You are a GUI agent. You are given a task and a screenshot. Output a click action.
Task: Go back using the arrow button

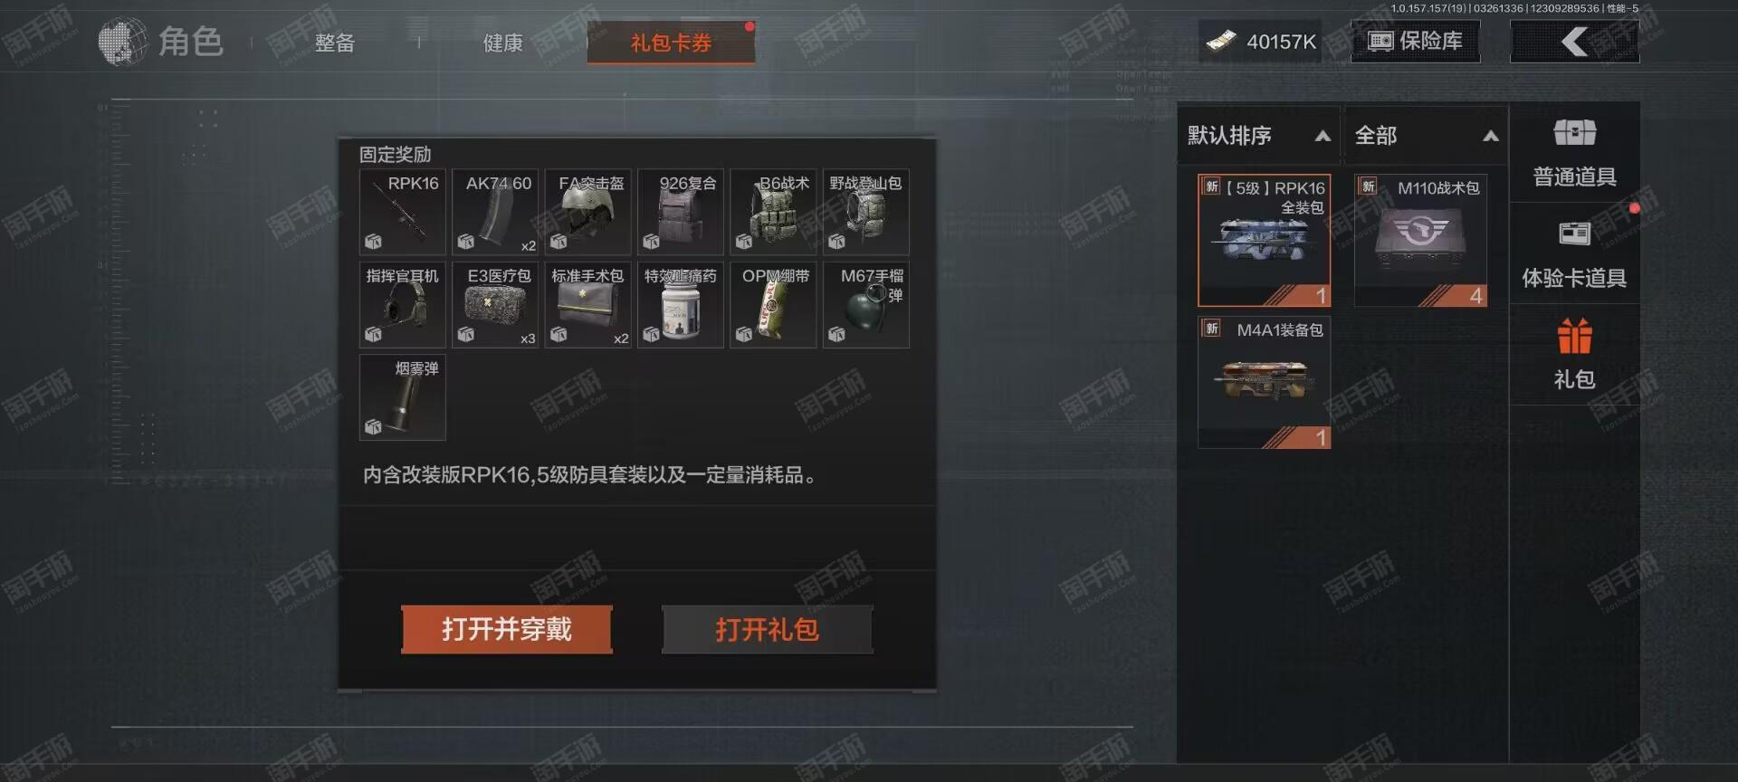(x=1575, y=41)
